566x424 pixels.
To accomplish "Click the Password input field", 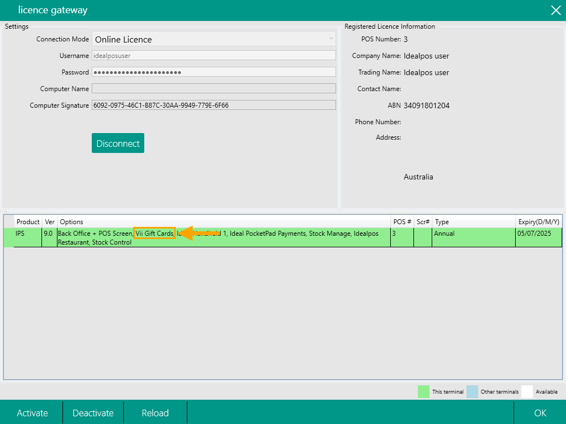I will (x=214, y=72).
